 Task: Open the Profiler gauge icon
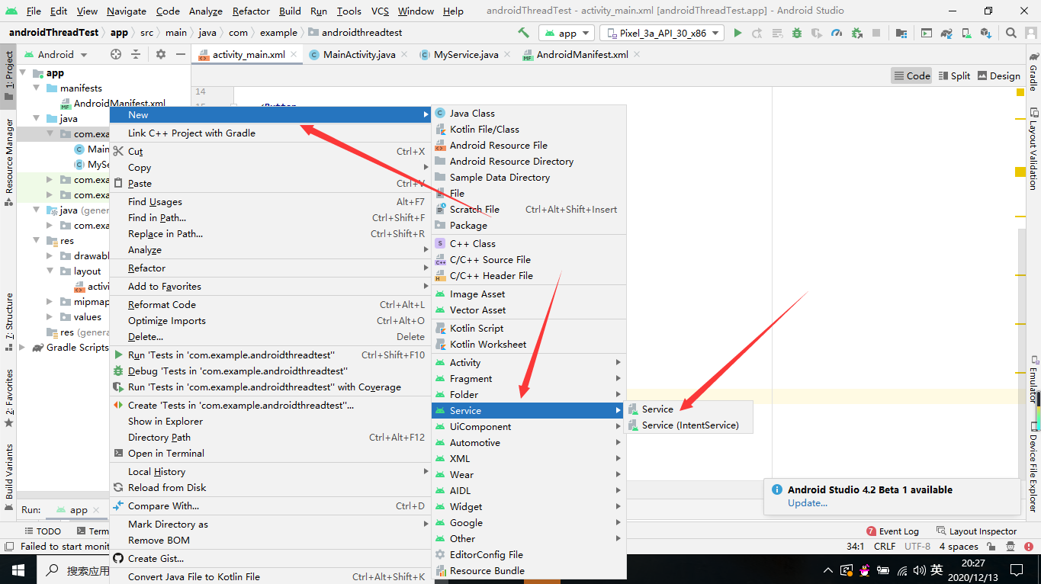[x=837, y=33]
